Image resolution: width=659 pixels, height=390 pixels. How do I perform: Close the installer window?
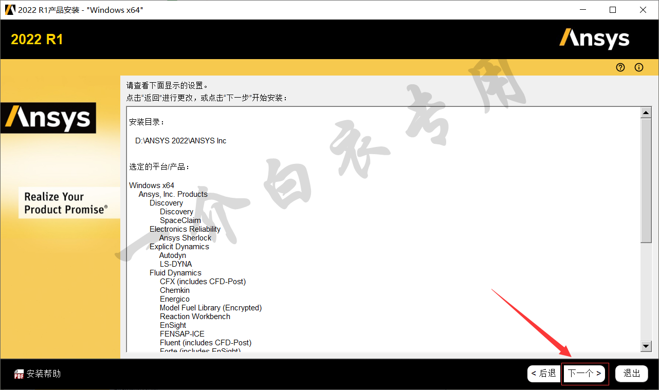point(643,10)
